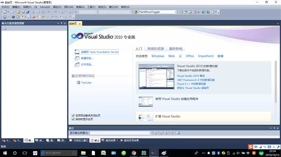Click the wrench icon on input method bar
The width and height of the screenshot is (281, 157).
pos(278,147)
